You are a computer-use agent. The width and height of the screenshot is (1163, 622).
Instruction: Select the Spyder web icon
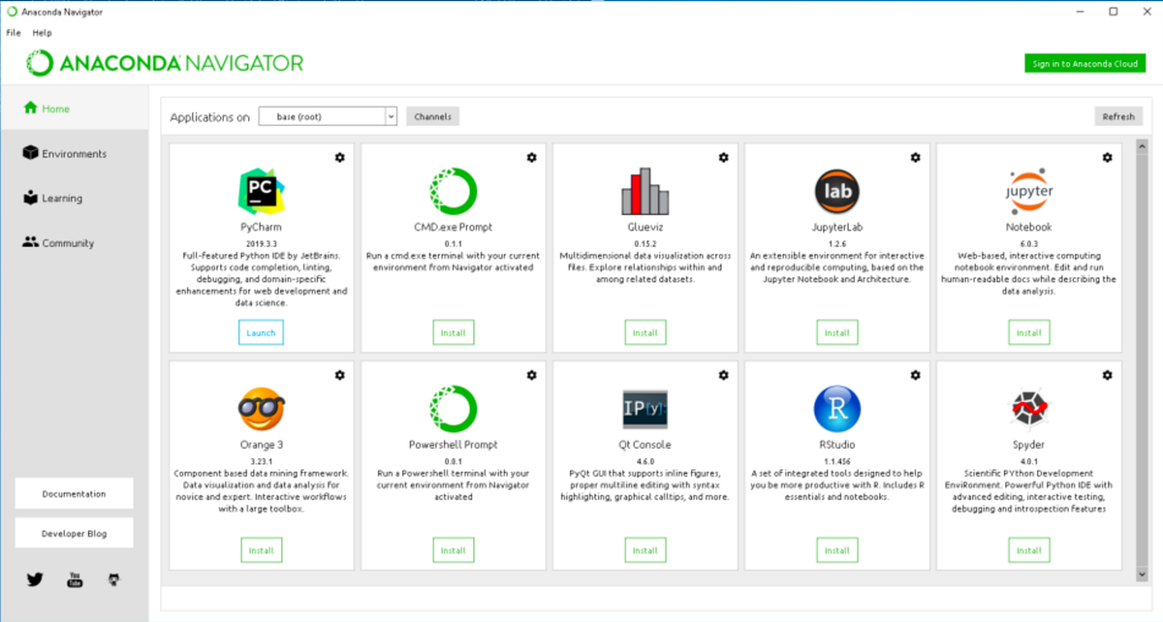point(1028,409)
